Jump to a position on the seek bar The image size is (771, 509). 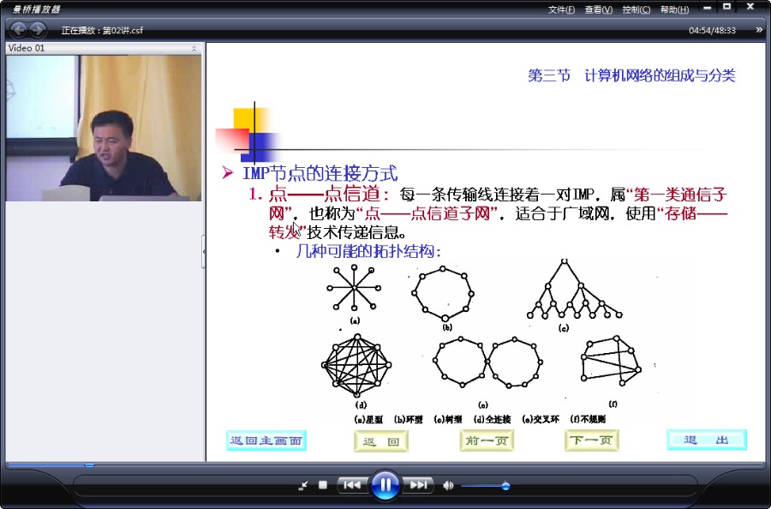click(x=385, y=464)
